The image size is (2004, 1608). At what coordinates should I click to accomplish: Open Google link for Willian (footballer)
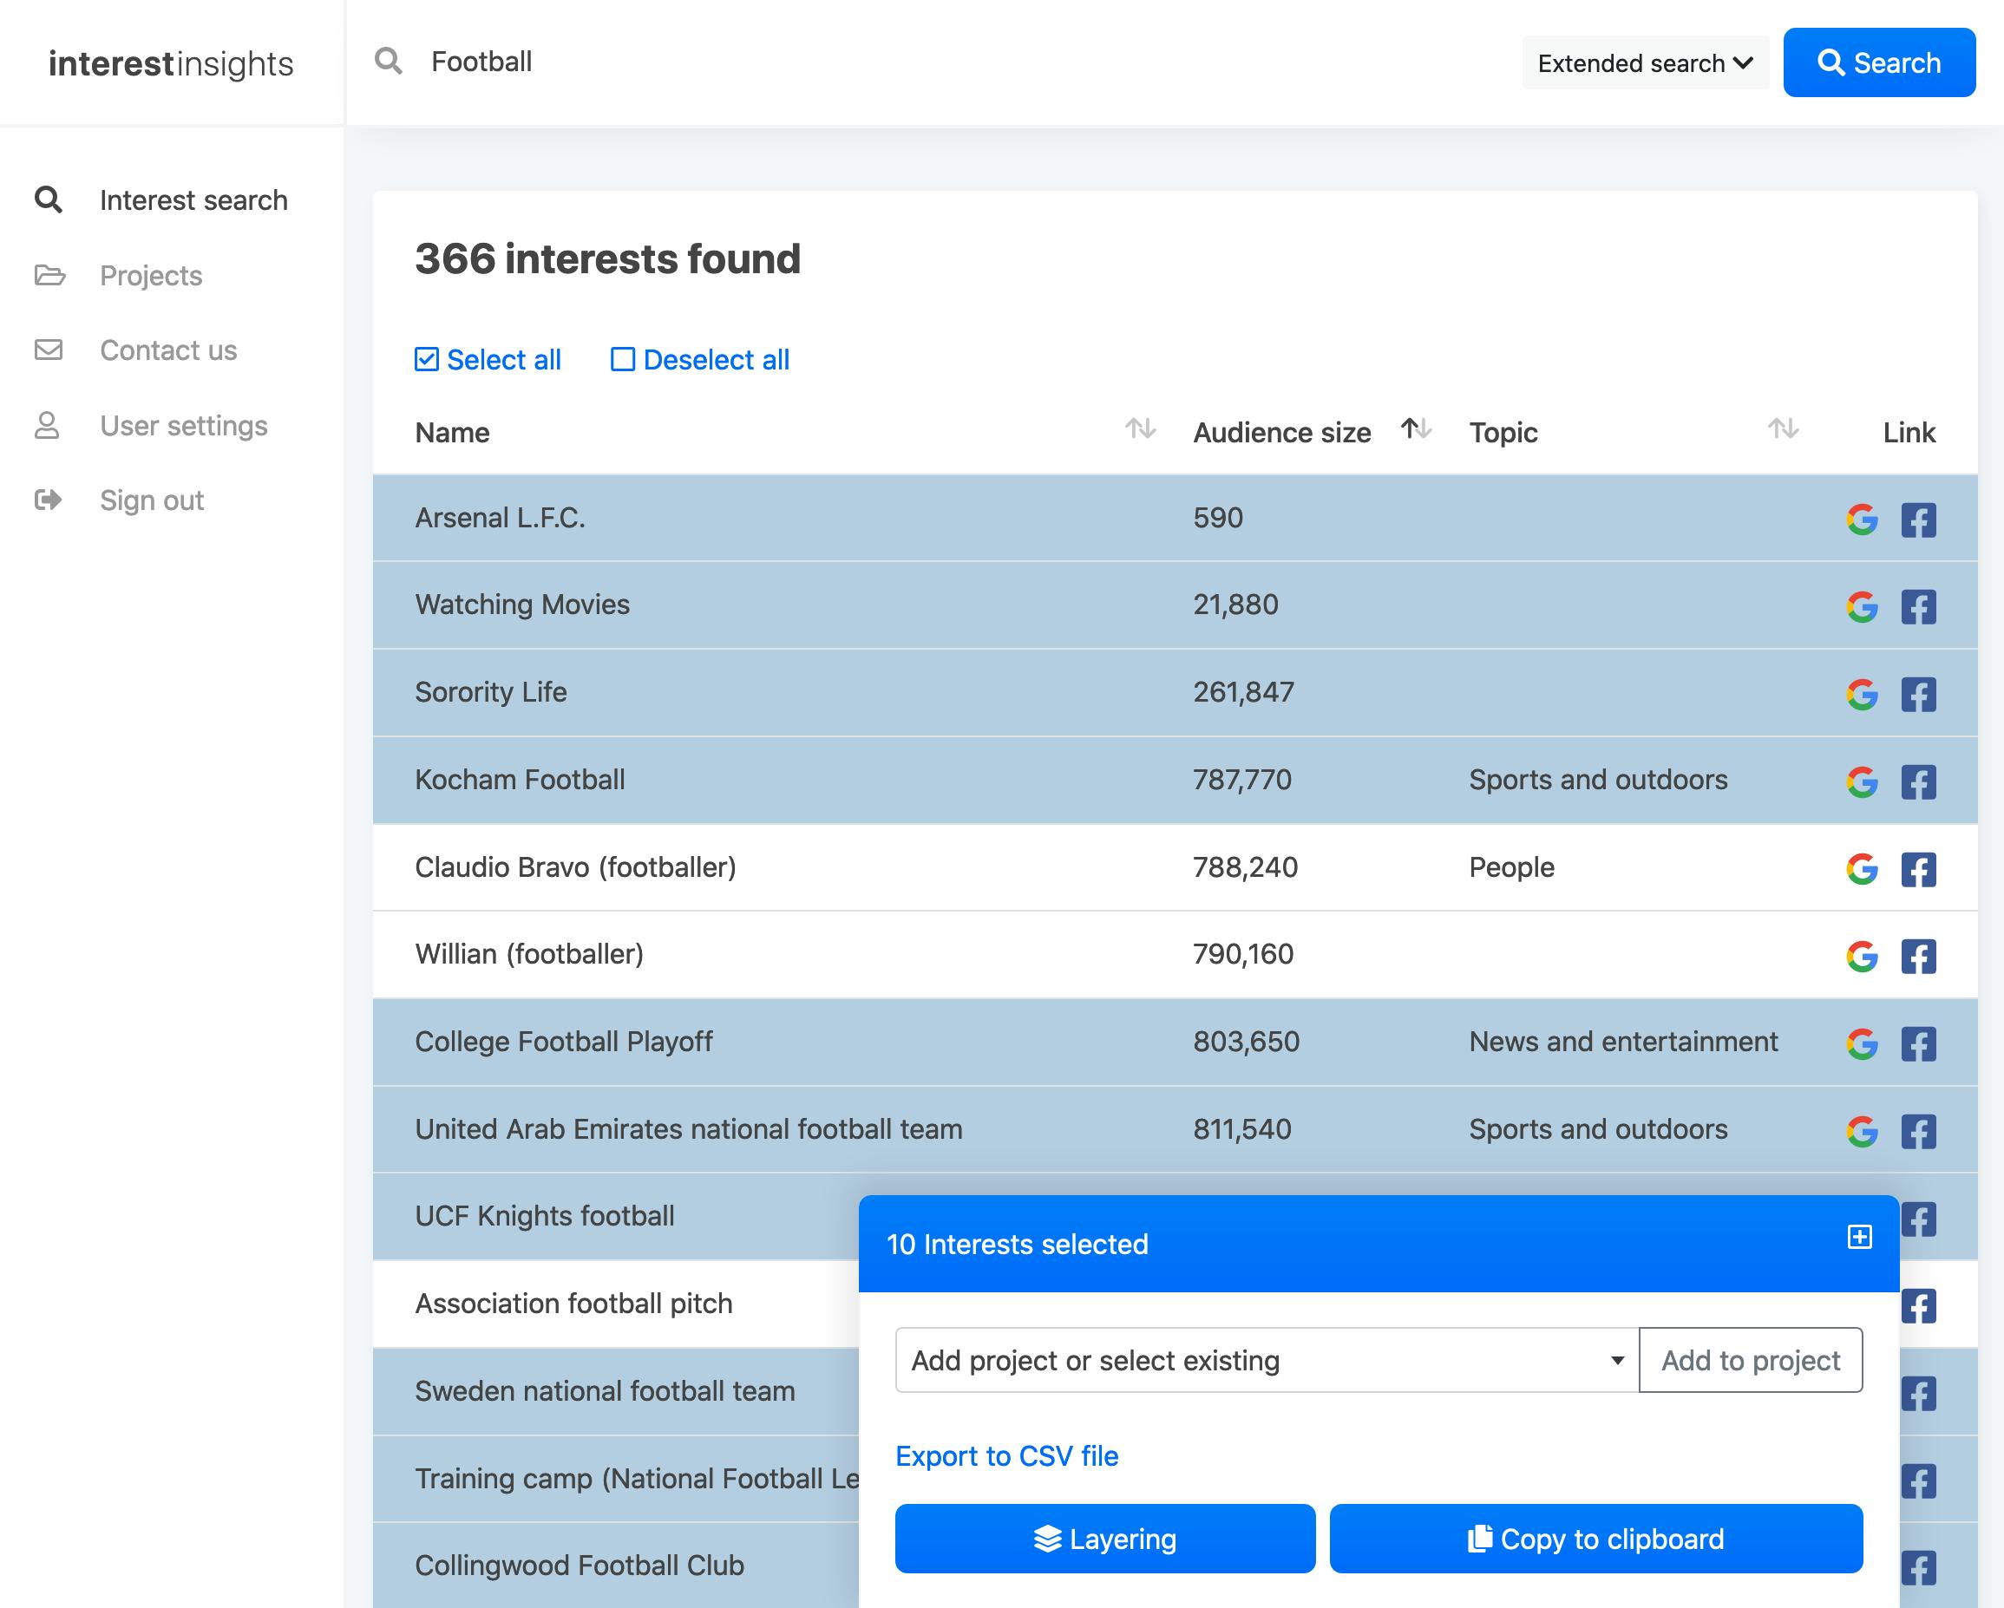tap(1862, 957)
